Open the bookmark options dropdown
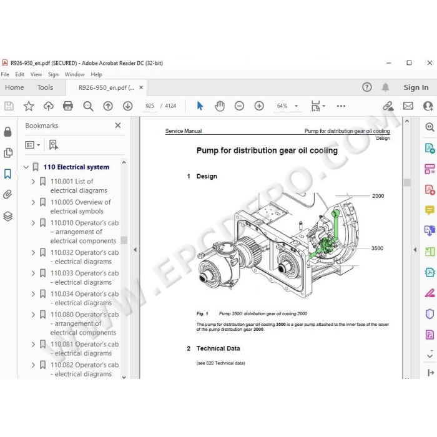 (32, 145)
